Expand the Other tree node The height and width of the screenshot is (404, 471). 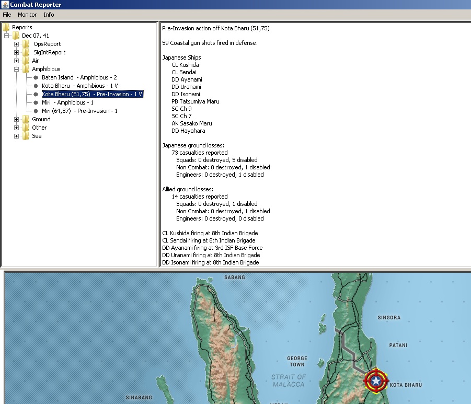[17, 128]
